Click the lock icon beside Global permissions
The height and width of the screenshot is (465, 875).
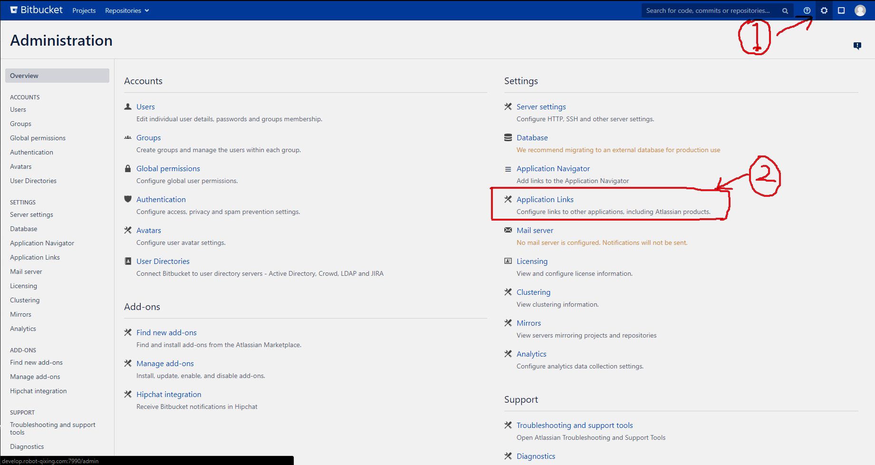click(128, 168)
